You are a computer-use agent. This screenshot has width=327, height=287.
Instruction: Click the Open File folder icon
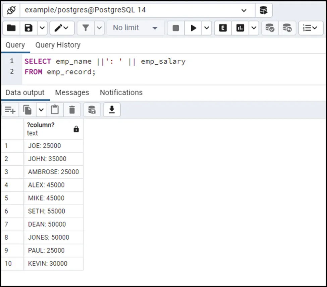[x=11, y=28]
